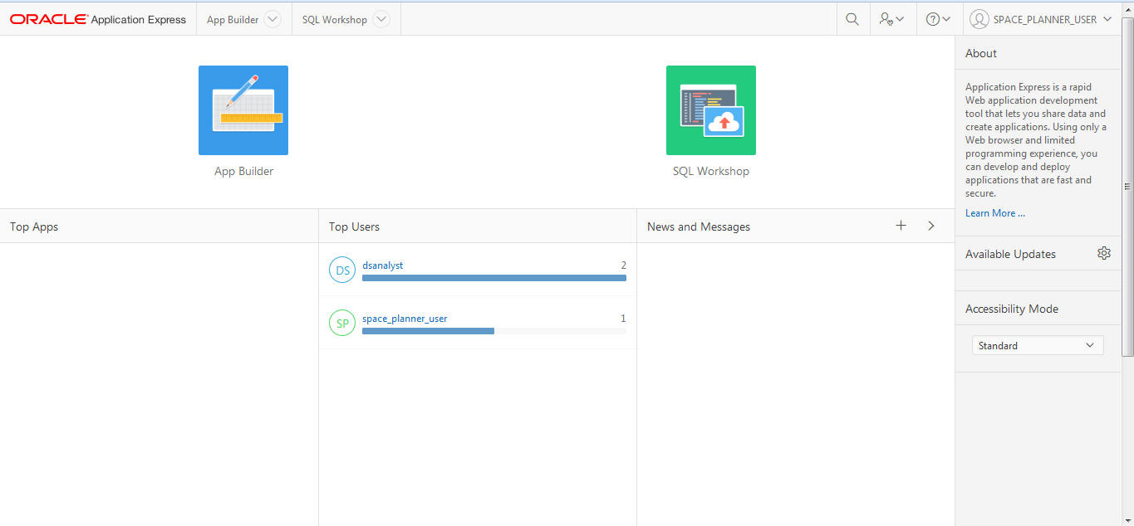The image size is (1134, 526).
Task: Click the DS avatar for dsanalyst
Action: point(342,270)
